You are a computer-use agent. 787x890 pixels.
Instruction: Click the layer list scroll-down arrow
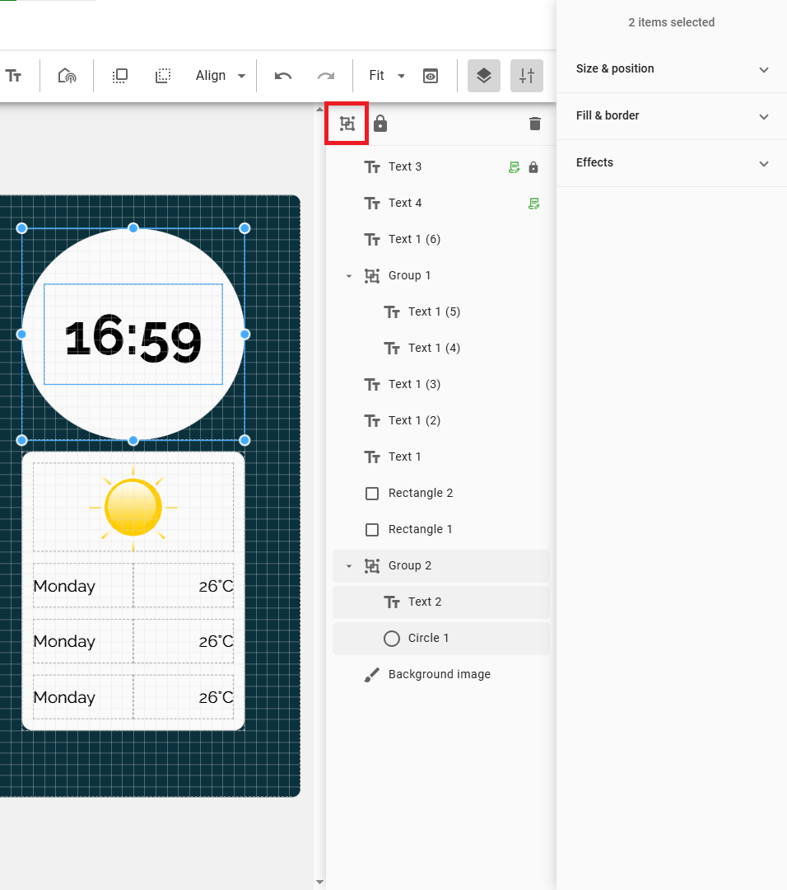click(319, 882)
